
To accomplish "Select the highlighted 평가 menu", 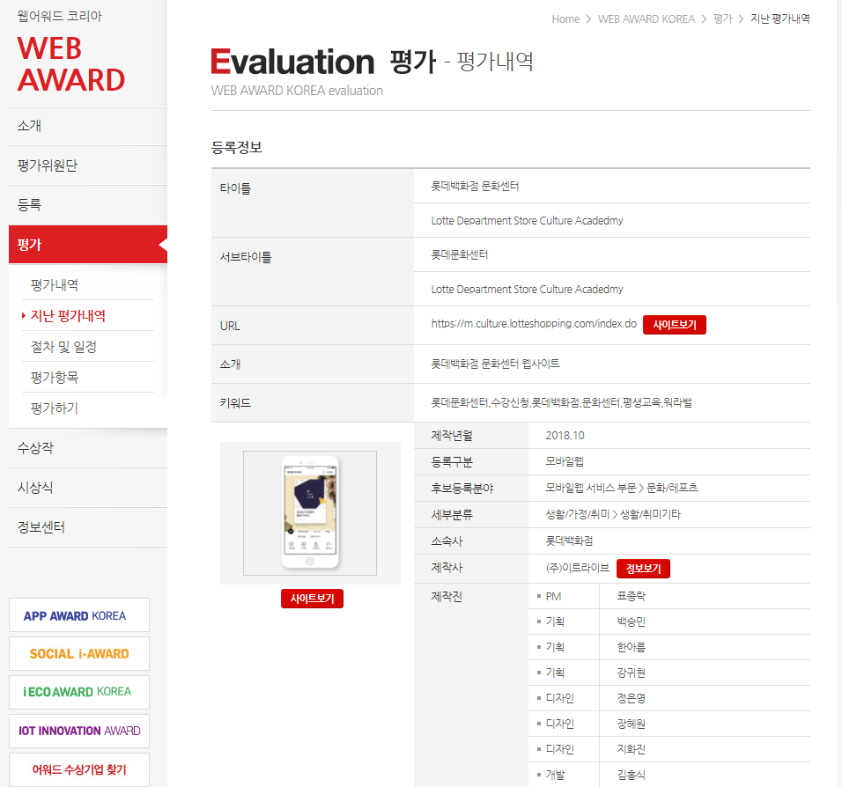I will click(88, 244).
